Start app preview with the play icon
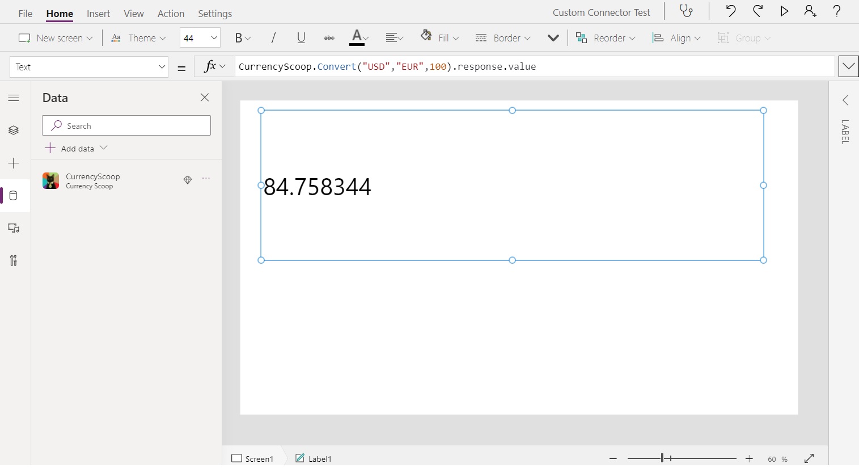 click(784, 11)
